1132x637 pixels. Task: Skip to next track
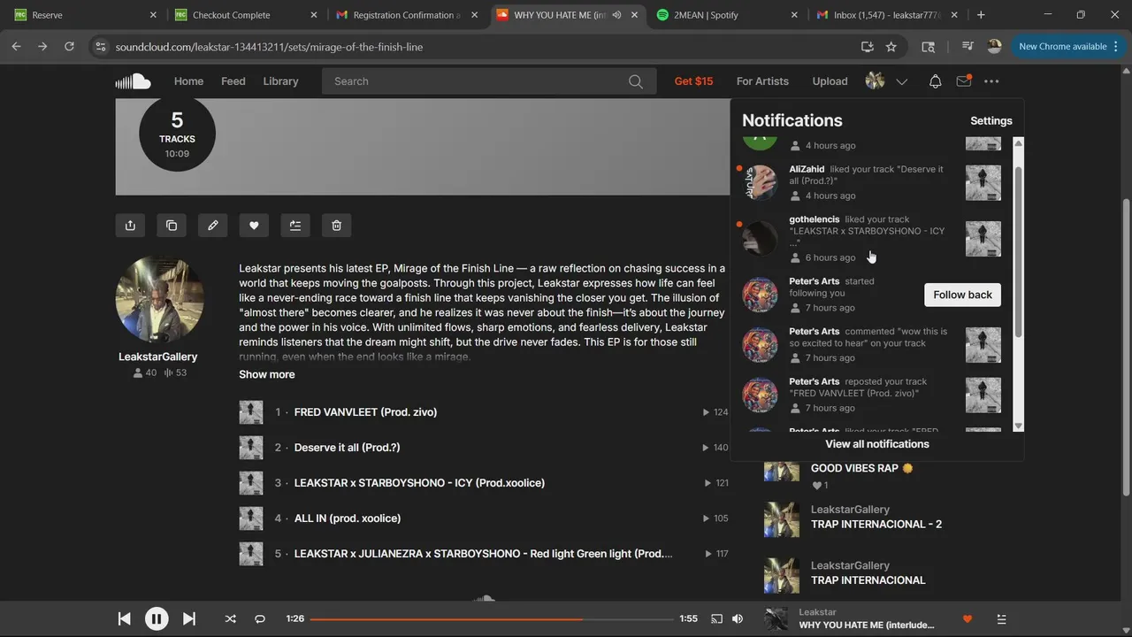[x=189, y=619]
